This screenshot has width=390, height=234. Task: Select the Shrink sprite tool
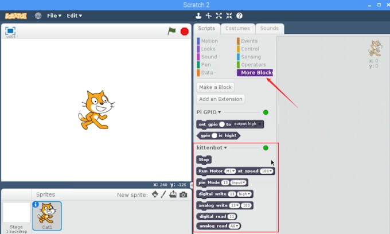coord(229,15)
